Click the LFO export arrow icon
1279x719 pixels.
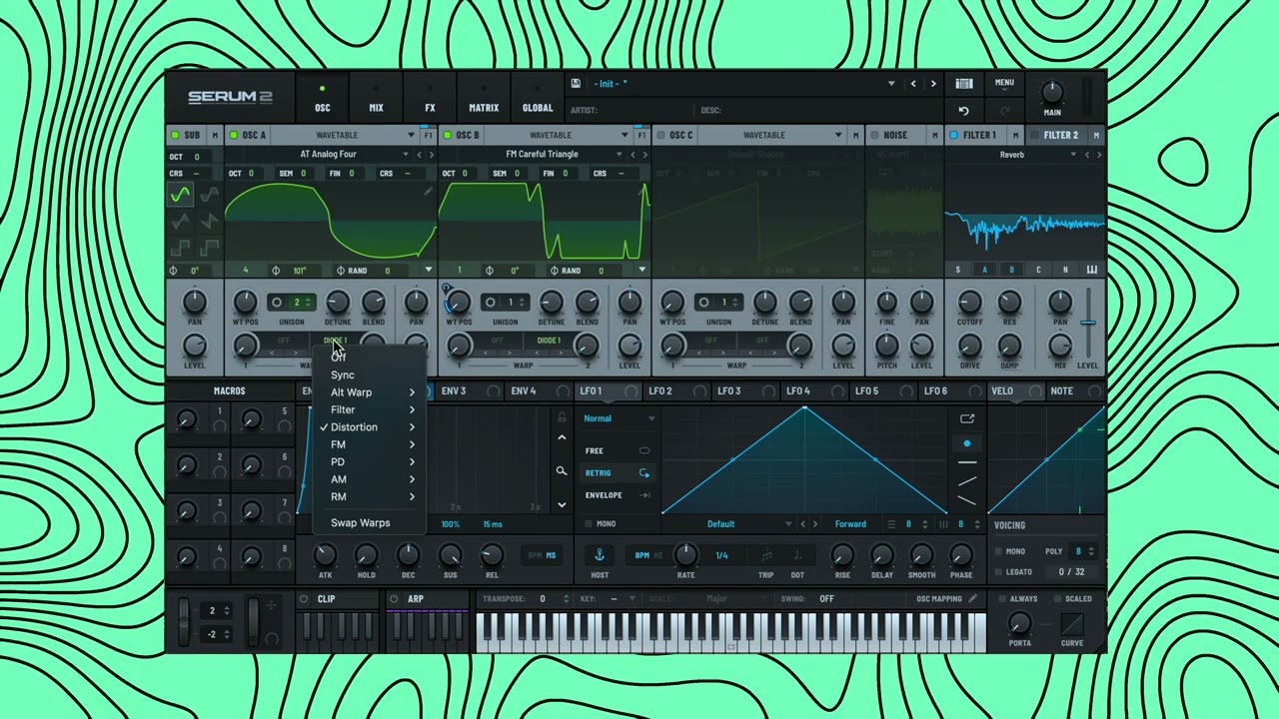point(966,419)
